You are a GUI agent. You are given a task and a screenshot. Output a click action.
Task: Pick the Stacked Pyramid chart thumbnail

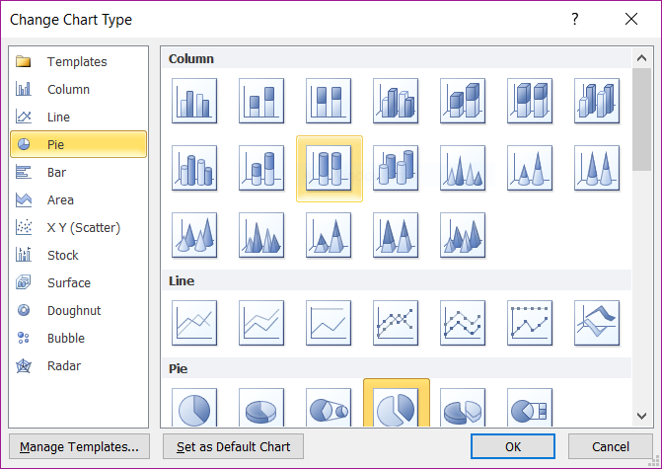[329, 235]
